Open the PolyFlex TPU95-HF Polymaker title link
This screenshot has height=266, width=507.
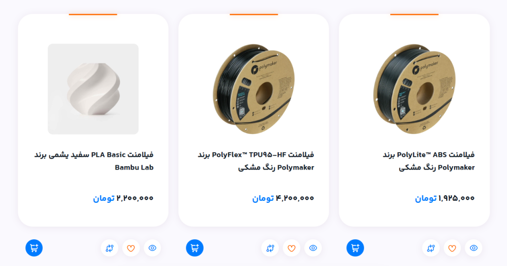pyautogui.click(x=256, y=161)
